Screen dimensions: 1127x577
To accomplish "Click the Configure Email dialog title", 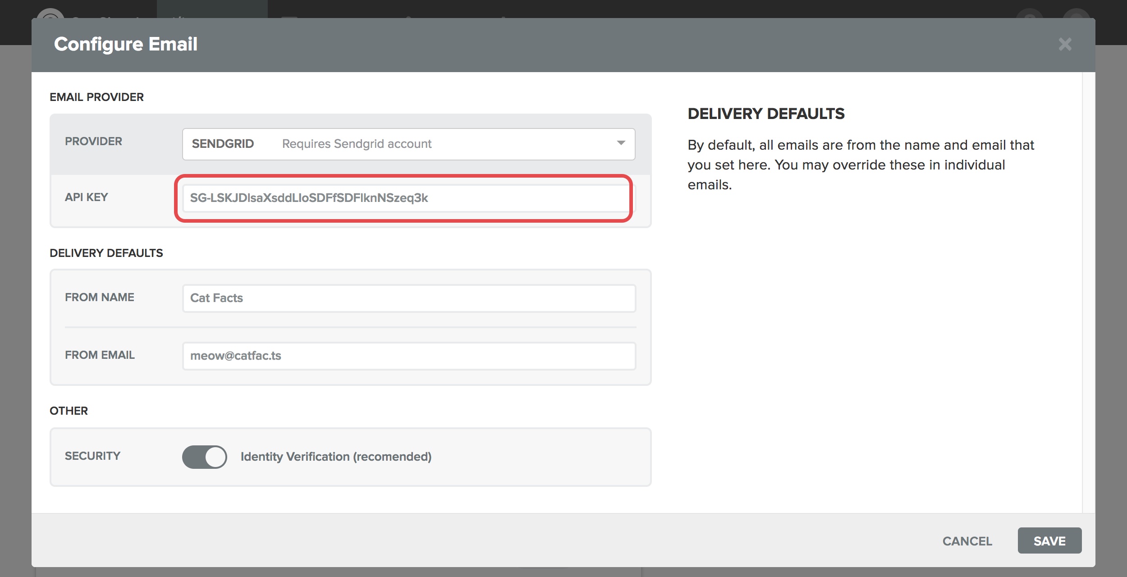I will [x=126, y=44].
